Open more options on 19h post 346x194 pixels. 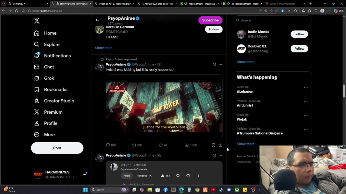(x=220, y=64)
